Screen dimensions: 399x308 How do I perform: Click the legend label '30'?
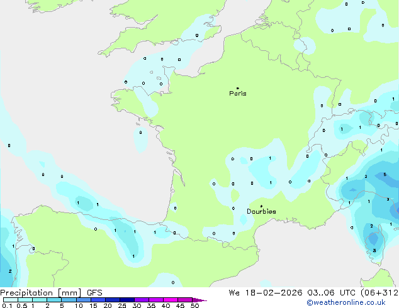click(x=137, y=305)
